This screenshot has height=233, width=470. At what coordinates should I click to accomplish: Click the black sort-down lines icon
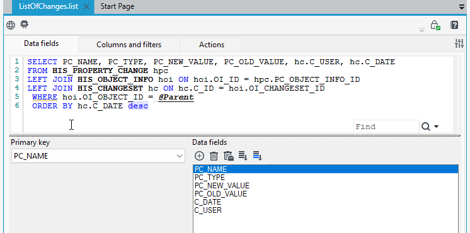pos(243,156)
